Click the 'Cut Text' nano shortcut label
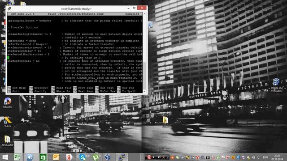 tap(107, 88)
